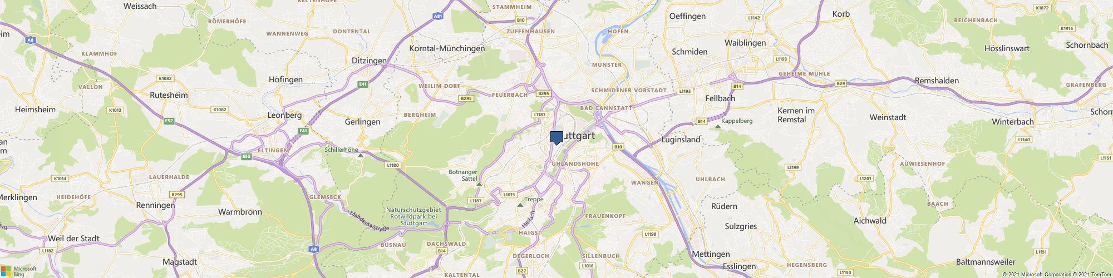Screen dimensions: 1113x278
Task: Click the A8 highway shield near Magstadt
Action: coord(314,249)
